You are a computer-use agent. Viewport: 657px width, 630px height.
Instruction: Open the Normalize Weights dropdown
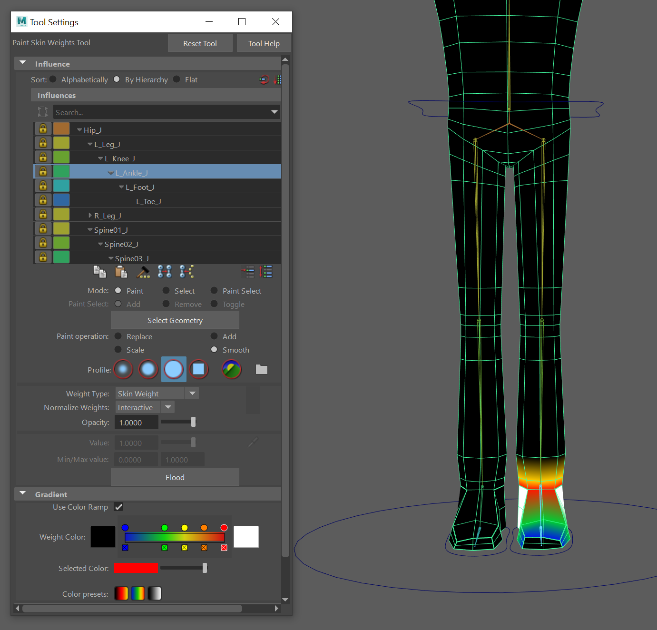click(x=168, y=407)
